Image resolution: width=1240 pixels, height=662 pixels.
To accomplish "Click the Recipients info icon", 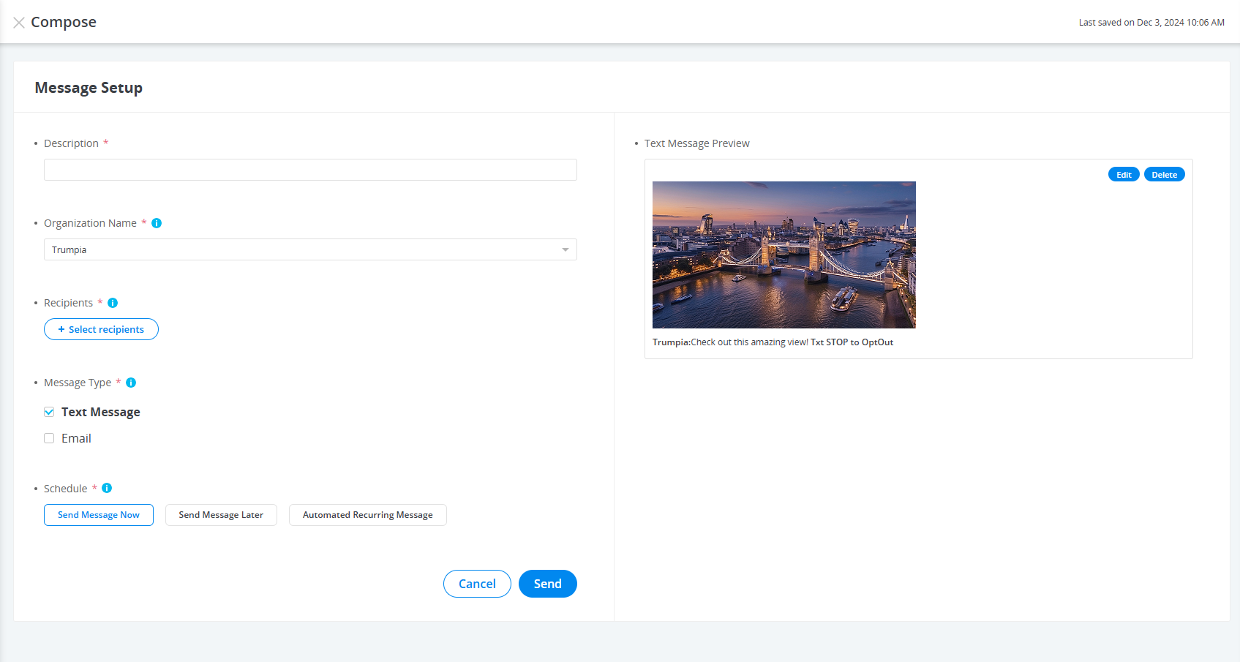I will 112,302.
